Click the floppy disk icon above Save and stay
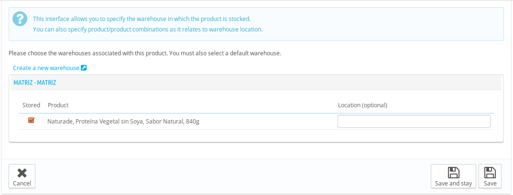513x195 pixels. [453, 173]
